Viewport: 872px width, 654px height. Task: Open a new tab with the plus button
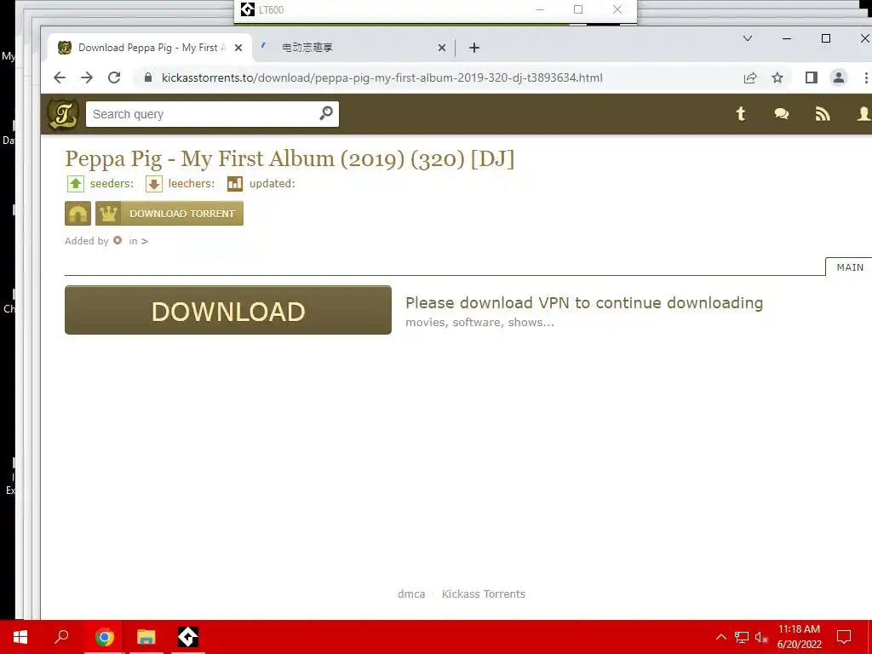coord(473,48)
